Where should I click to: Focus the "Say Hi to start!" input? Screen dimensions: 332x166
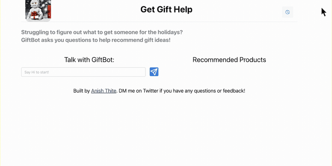(x=83, y=72)
